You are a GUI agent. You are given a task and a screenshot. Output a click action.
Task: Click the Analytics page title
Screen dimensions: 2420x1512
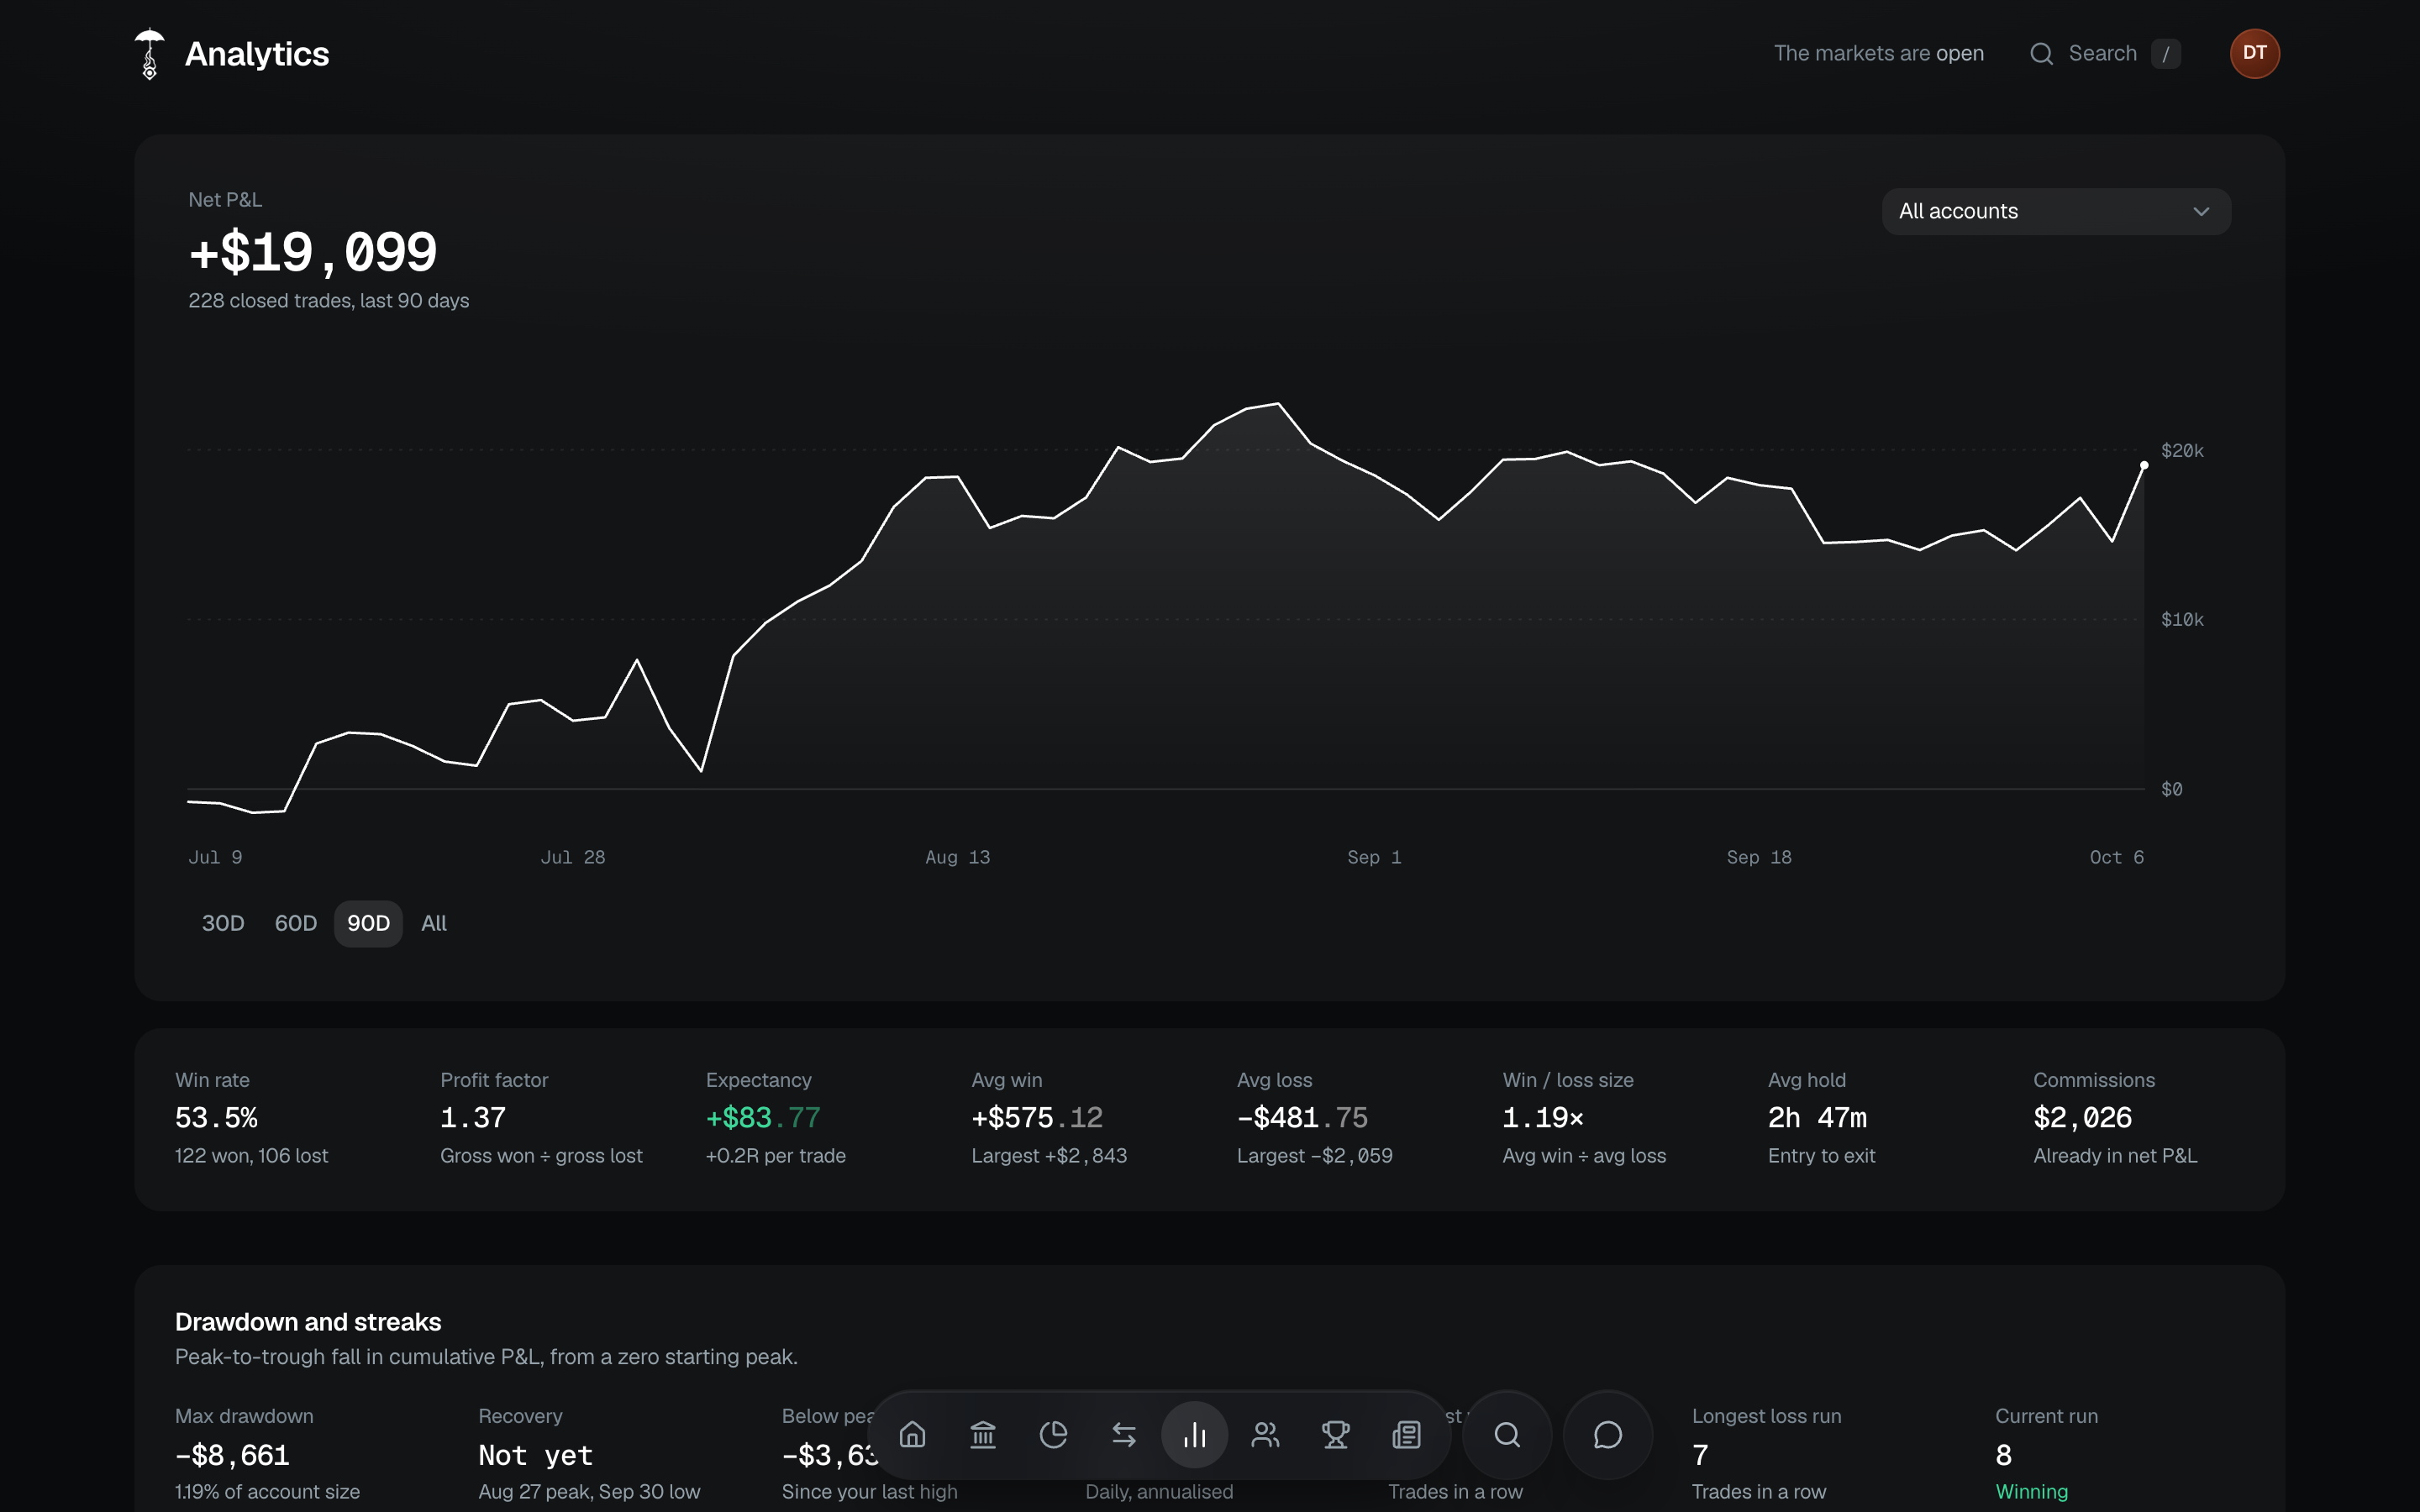257,54
